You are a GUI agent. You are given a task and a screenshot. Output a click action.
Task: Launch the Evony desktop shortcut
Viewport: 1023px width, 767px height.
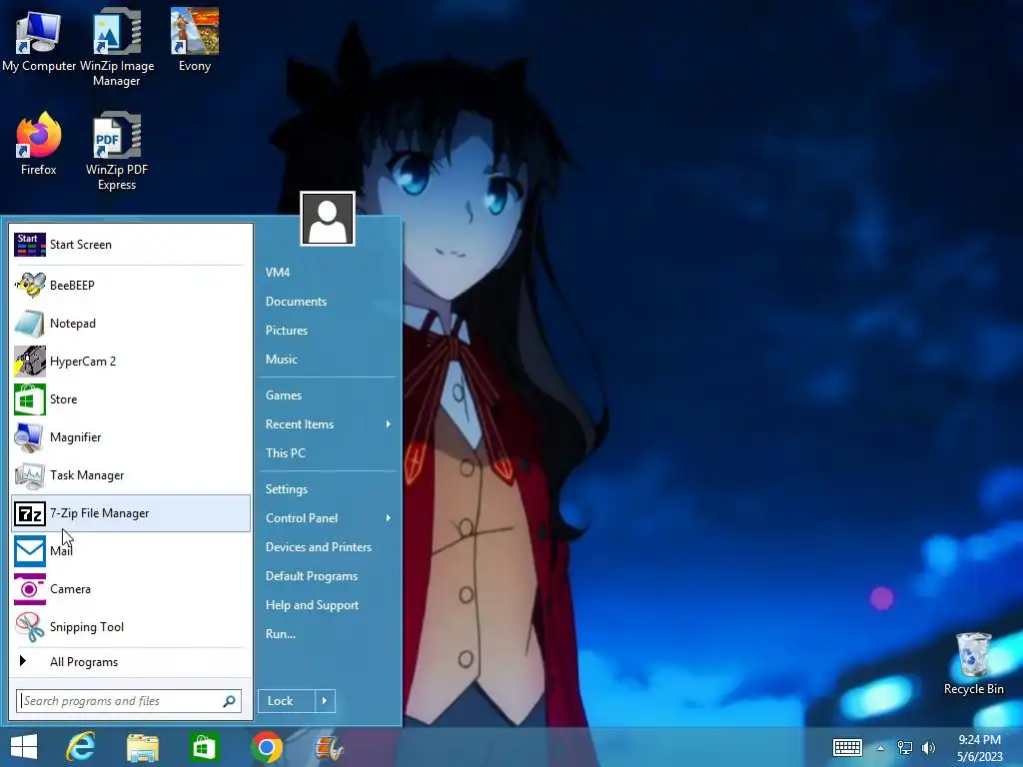click(195, 40)
